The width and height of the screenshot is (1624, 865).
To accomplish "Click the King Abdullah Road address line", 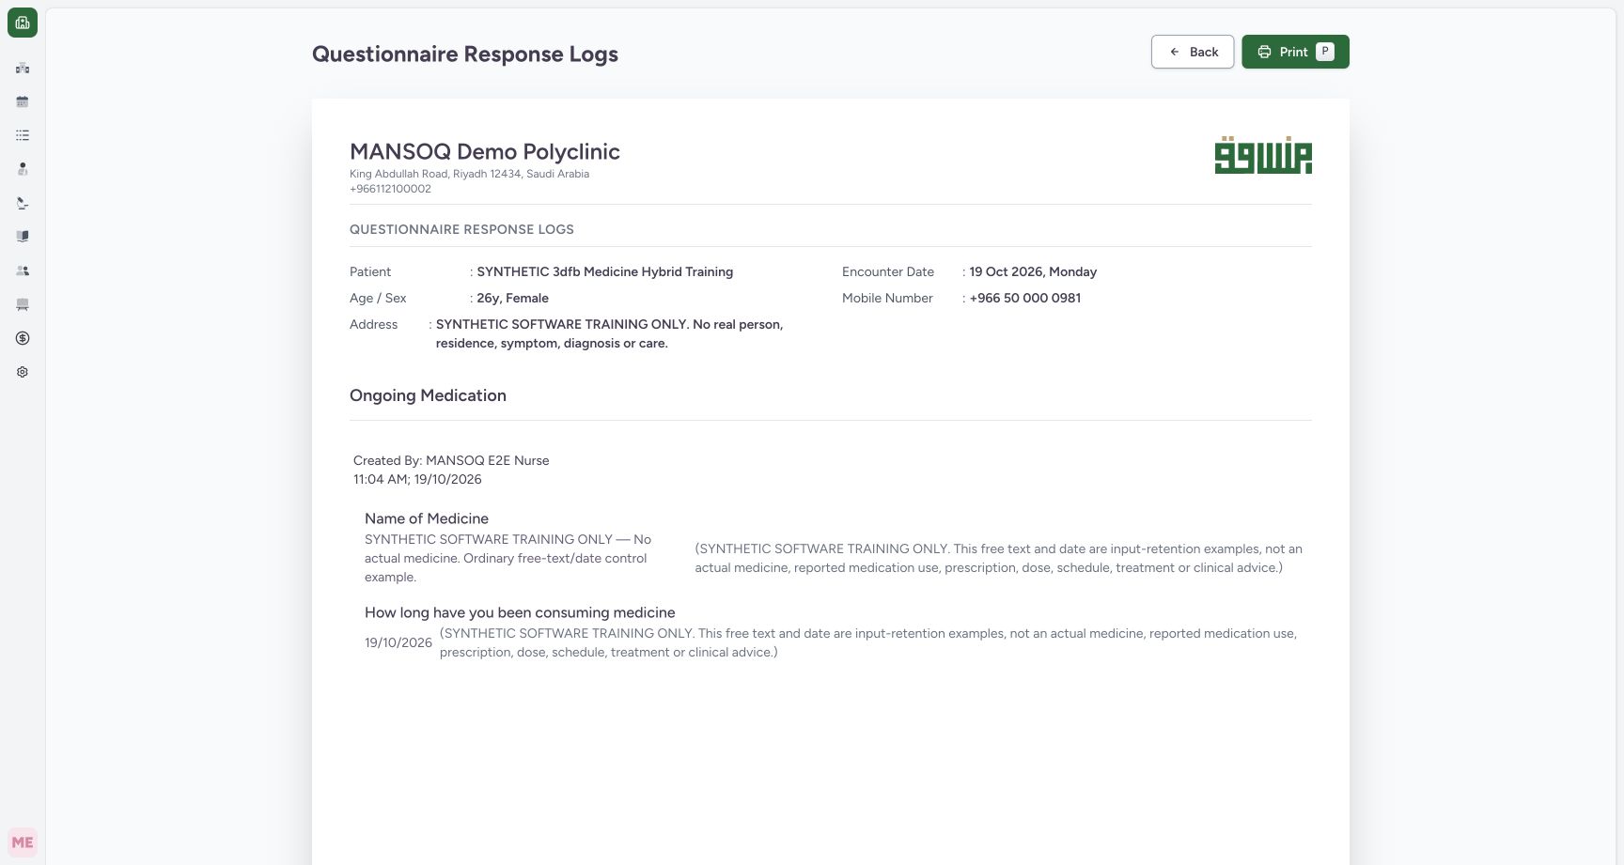I will click(469, 174).
